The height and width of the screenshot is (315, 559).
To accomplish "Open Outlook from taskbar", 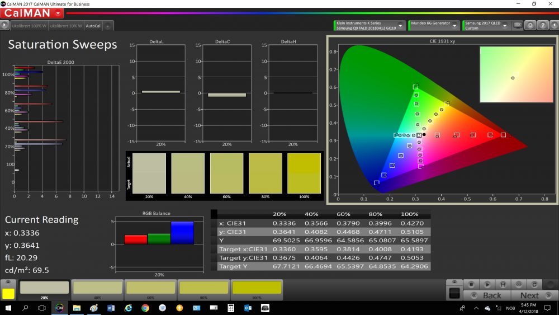I will pos(248,308).
